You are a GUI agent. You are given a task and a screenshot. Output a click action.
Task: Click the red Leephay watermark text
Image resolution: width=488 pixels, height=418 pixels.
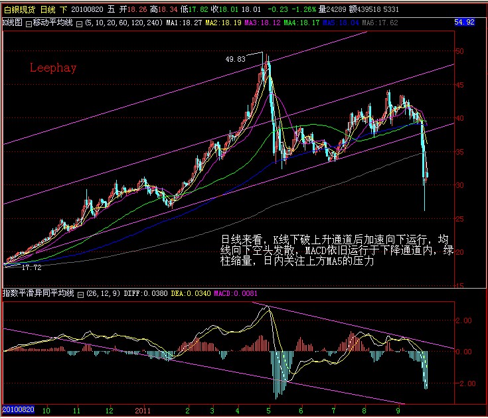(x=52, y=68)
